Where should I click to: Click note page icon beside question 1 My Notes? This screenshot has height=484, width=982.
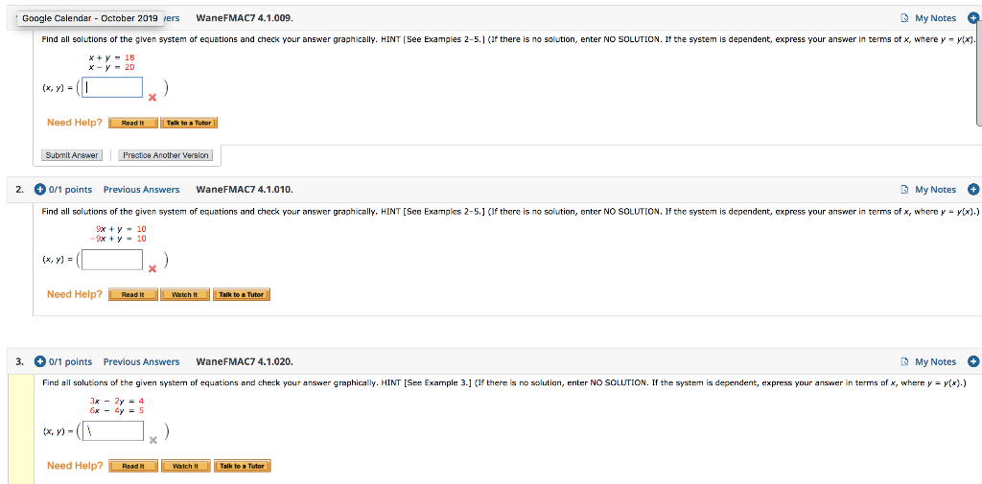pos(906,18)
